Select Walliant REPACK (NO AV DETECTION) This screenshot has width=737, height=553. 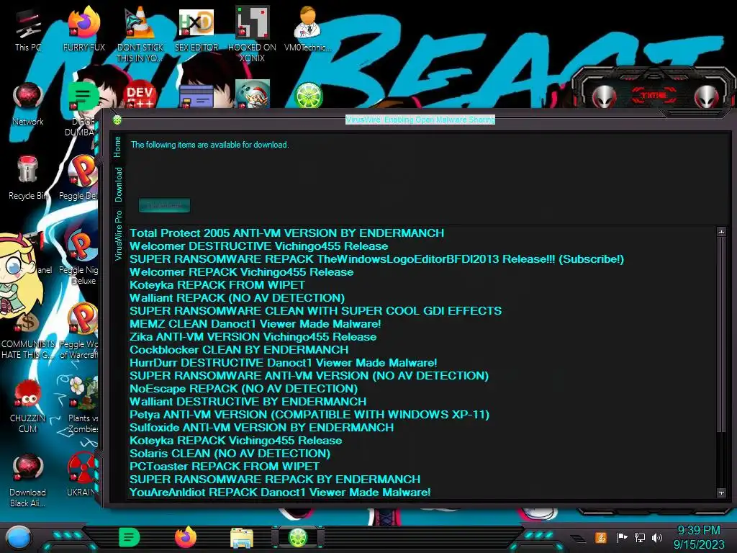237,298
